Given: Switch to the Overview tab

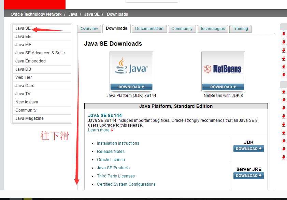Looking at the screenshot, I should (89, 29).
